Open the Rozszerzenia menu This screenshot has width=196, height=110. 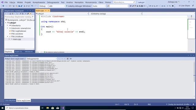(91, 2)
